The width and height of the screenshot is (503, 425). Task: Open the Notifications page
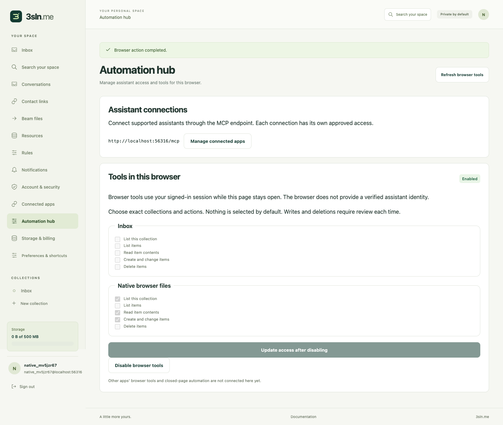pos(43,170)
